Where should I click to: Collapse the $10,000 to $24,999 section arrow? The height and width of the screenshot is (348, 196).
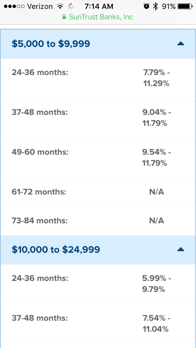181,250
